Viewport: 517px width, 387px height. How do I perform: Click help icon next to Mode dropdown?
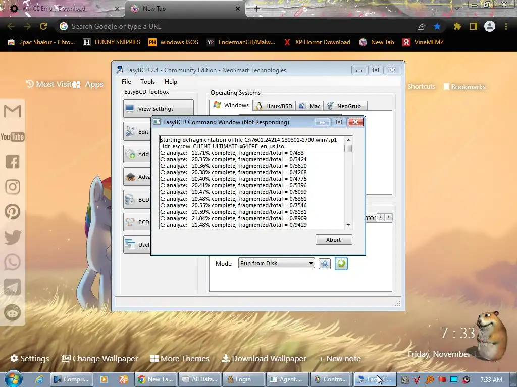(x=325, y=263)
